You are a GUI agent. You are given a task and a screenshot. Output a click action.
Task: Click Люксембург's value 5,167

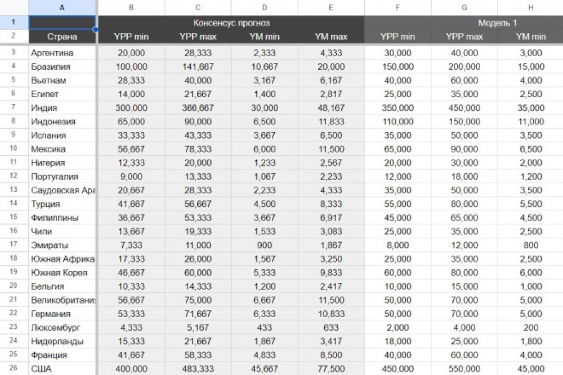coord(198,327)
